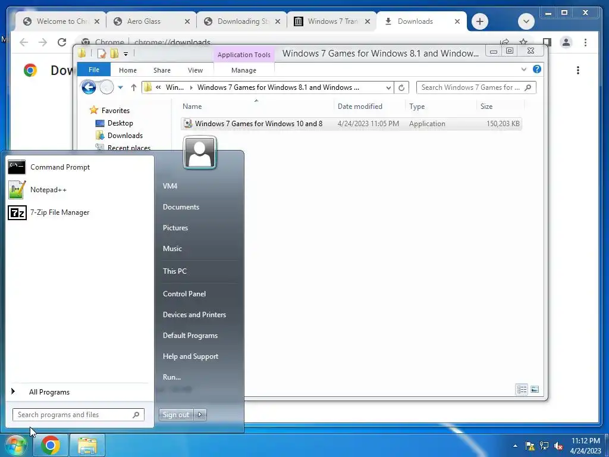Image resolution: width=609 pixels, height=457 pixels.
Task: Click Properties icon in quick access toolbar
Action: (x=102, y=54)
